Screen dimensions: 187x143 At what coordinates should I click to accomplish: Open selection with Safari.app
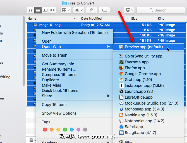[x=134, y=127]
